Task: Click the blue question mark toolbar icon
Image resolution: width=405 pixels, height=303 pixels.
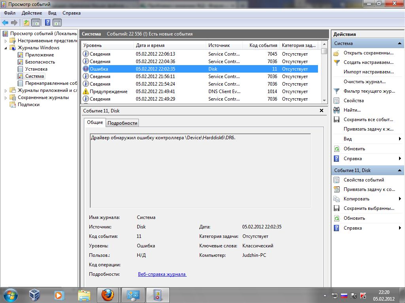Action: [x=48, y=22]
